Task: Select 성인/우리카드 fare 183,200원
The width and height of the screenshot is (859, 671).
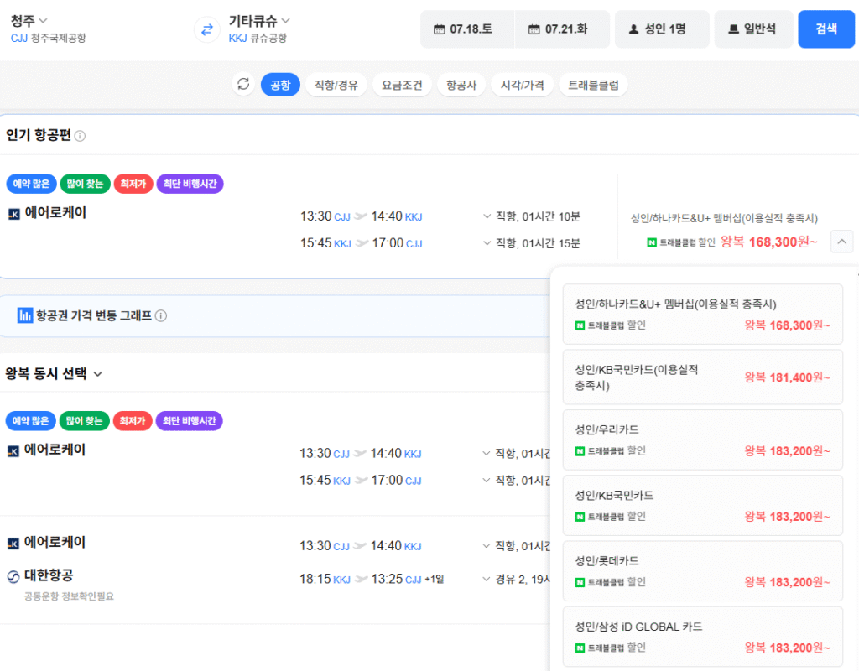Action: [x=702, y=440]
